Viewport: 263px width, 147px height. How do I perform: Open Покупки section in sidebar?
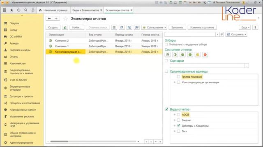(14, 23)
